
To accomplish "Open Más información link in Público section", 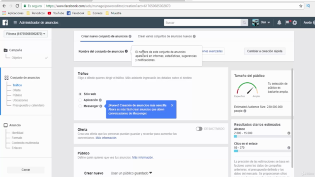I will 142,157.
